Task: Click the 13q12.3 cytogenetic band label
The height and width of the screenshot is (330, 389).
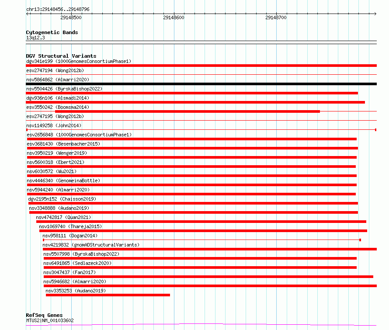Action: tap(35, 38)
